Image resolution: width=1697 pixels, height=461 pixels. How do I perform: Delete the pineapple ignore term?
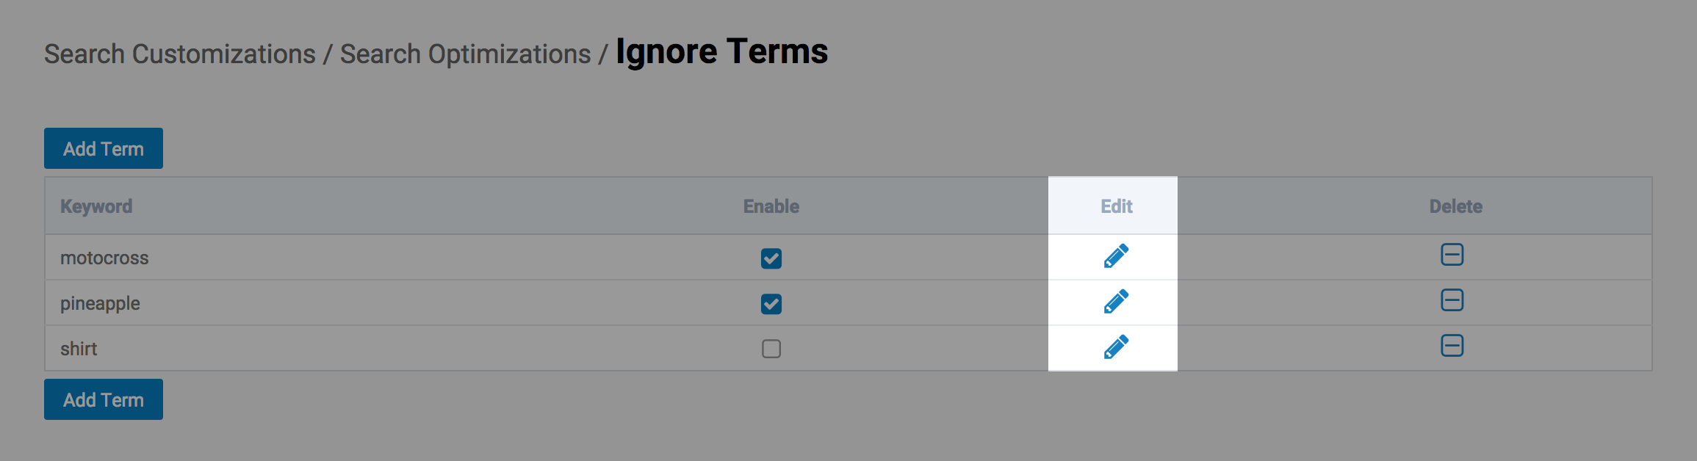pyautogui.click(x=1452, y=300)
